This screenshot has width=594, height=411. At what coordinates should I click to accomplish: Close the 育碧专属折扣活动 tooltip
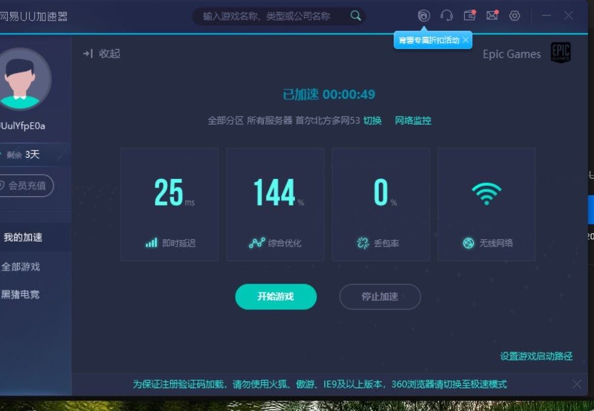tap(465, 40)
